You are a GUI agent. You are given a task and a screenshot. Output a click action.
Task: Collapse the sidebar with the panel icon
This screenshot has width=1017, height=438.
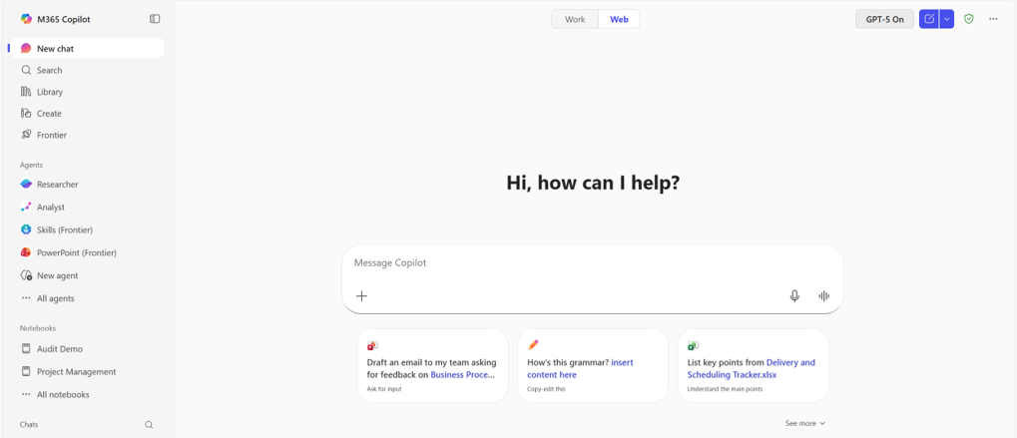[155, 19]
